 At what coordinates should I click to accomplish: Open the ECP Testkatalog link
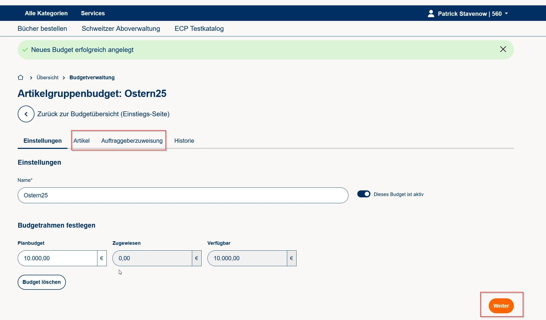tap(199, 29)
